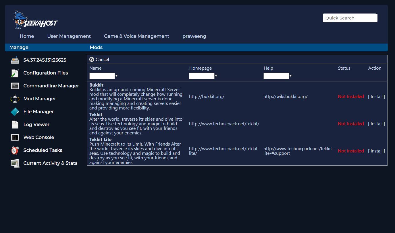Viewport: 395px width, 233px height.
Task: Click the SeekaHost wizard logo
Action: click(35, 20)
